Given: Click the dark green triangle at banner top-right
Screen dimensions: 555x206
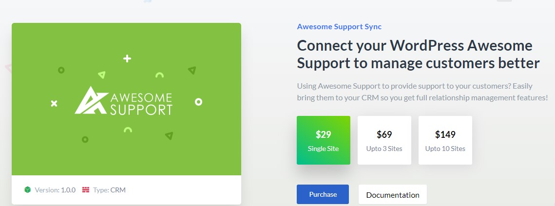Looking at the screenshot, I should coord(192,70).
